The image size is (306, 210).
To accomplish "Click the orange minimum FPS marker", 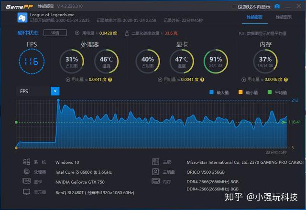I will [x=16, y=148].
